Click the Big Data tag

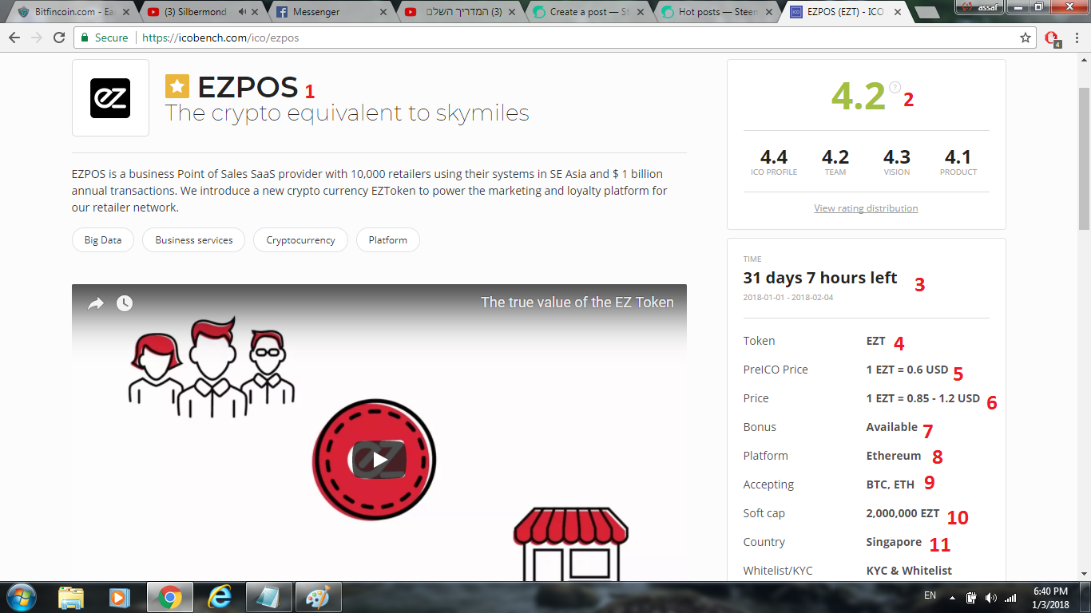coord(103,239)
